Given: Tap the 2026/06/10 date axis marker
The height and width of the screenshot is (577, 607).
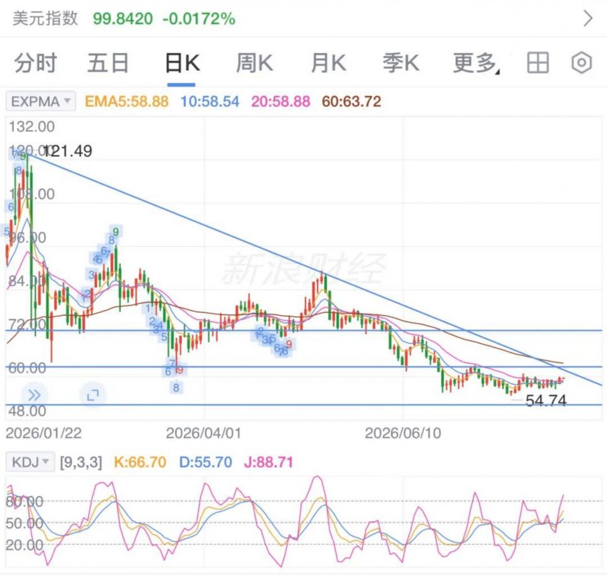Looking at the screenshot, I should pyautogui.click(x=403, y=433).
